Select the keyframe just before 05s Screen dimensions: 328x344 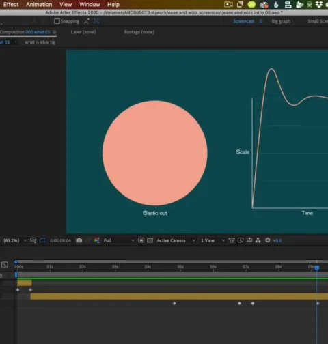click(174, 303)
